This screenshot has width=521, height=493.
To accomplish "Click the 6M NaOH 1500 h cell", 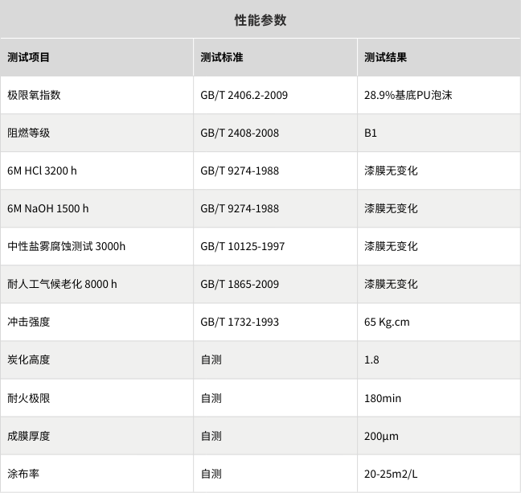I will [47, 208].
